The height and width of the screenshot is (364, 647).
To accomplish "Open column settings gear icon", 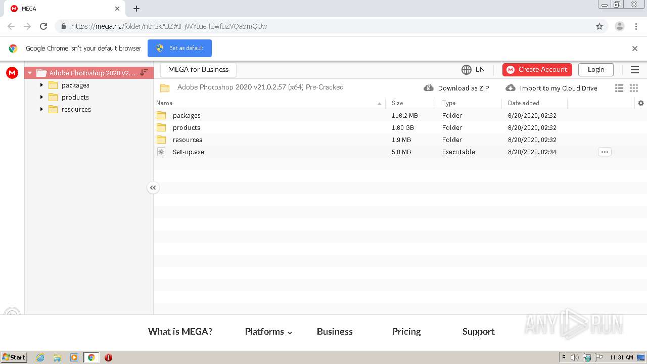I will 641,103.
